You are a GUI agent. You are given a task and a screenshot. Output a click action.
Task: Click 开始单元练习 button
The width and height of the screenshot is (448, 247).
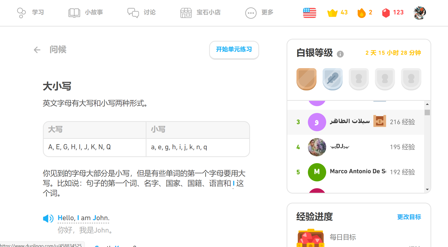pos(234,50)
